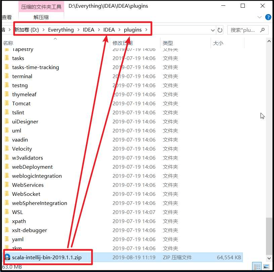Expand the plugins breadcrumb chevron
This screenshot has width=274, height=272.
point(147,30)
